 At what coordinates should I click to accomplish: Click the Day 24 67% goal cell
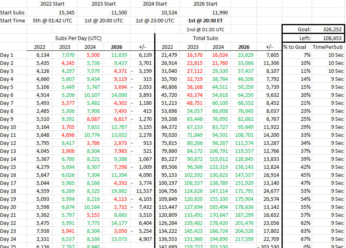point(297,239)
